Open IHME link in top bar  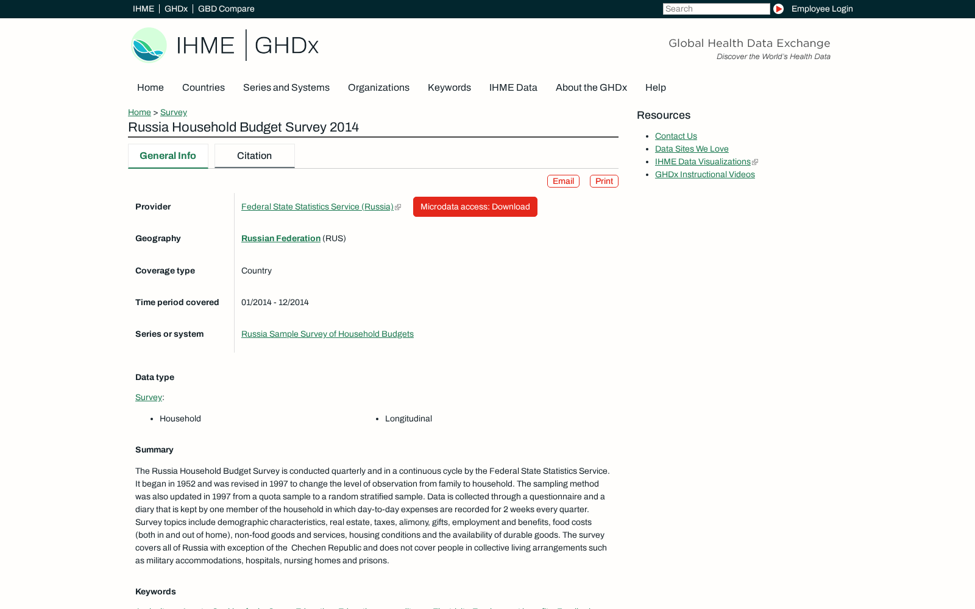tap(143, 9)
